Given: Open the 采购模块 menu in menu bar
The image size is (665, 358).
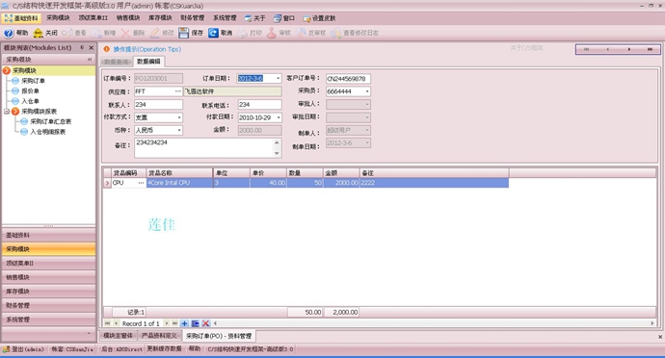Looking at the screenshot, I should tap(58, 17).
